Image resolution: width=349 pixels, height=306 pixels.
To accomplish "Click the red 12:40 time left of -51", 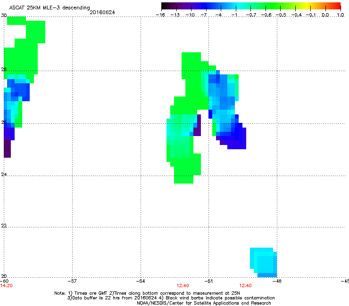I will coord(183,286).
